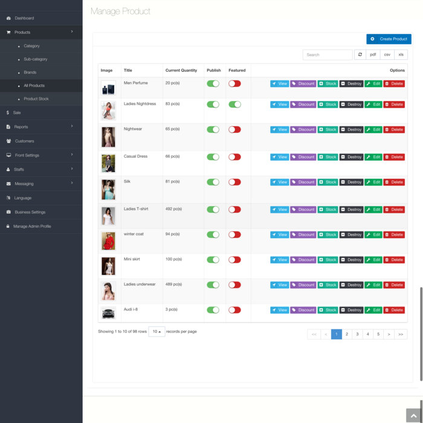Screen dimensions: 423x423
Task: Click scroll-to-top arrow at bottom right
Action: (x=413, y=416)
